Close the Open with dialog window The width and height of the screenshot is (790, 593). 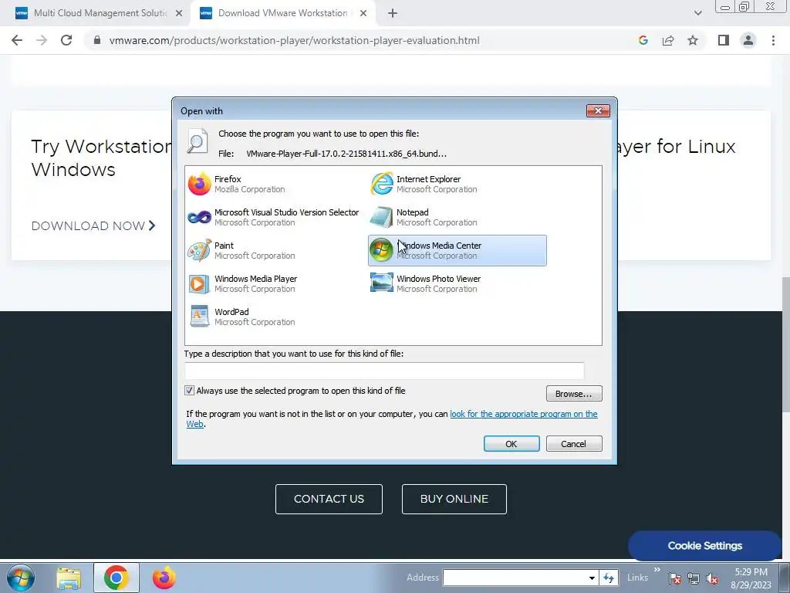(598, 111)
